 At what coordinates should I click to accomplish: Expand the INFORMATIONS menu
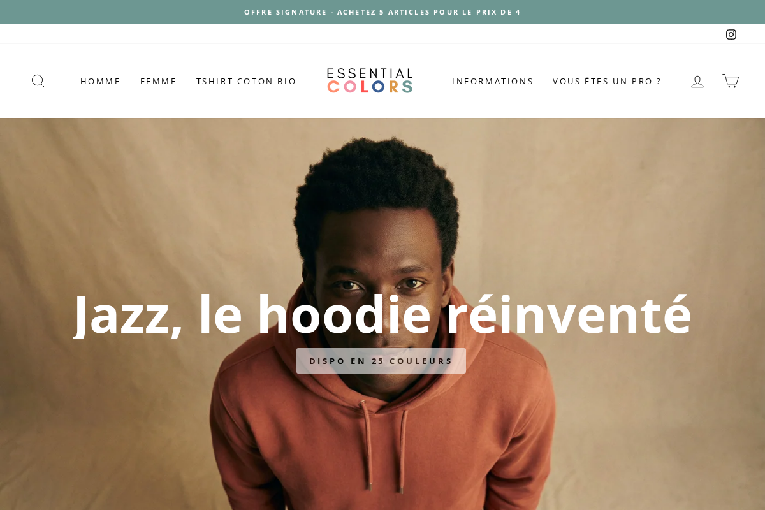pos(492,81)
